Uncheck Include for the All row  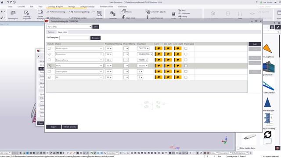49,77
